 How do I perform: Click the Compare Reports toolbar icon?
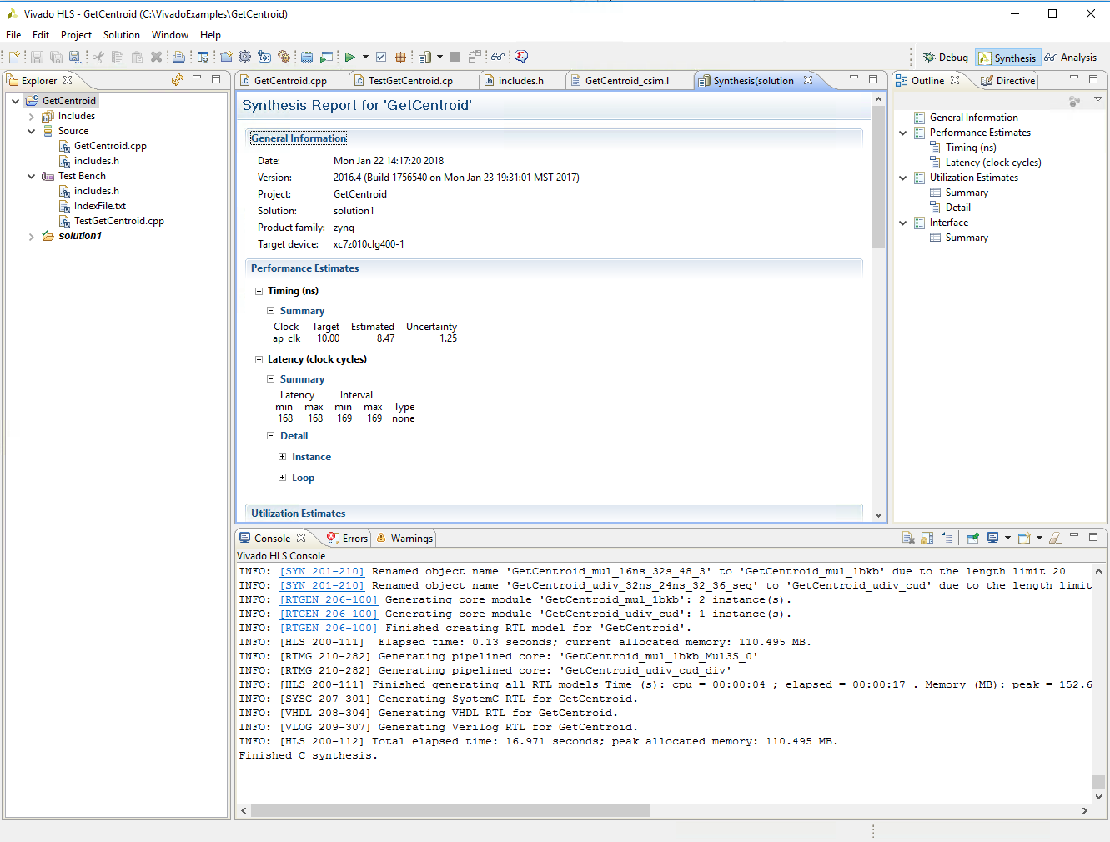point(475,57)
